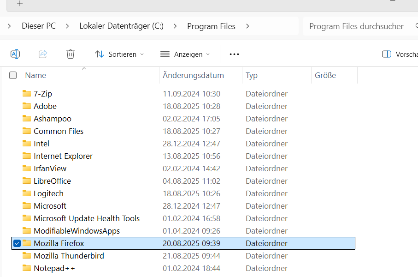Click the Adobe folder icon
This screenshot has height=277, width=418.
click(27, 106)
